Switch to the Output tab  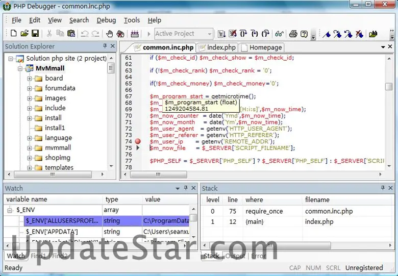click(235, 256)
